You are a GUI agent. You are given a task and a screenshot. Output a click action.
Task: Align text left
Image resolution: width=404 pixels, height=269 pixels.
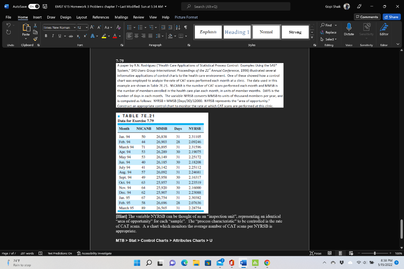(129, 36)
